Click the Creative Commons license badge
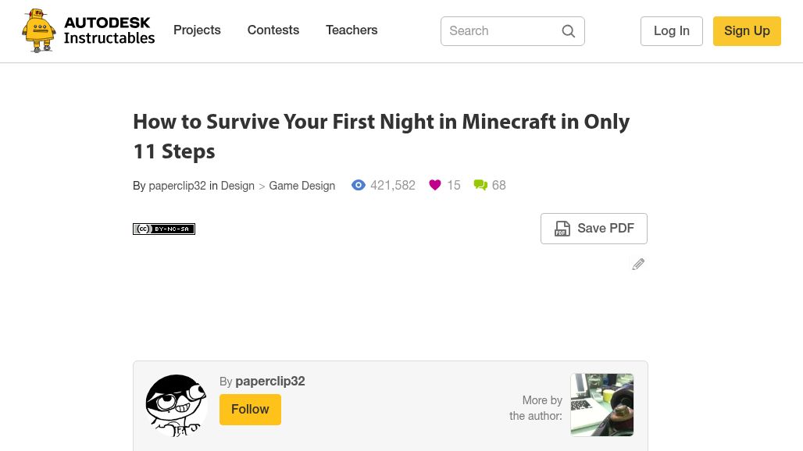The image size is (803, 451). click(x=164, y=229)
